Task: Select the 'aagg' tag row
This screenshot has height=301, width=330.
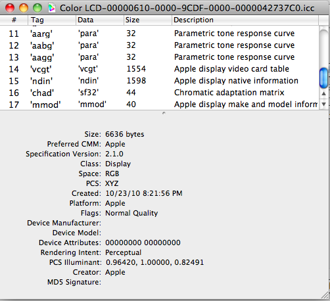Action: coord(159,57)
